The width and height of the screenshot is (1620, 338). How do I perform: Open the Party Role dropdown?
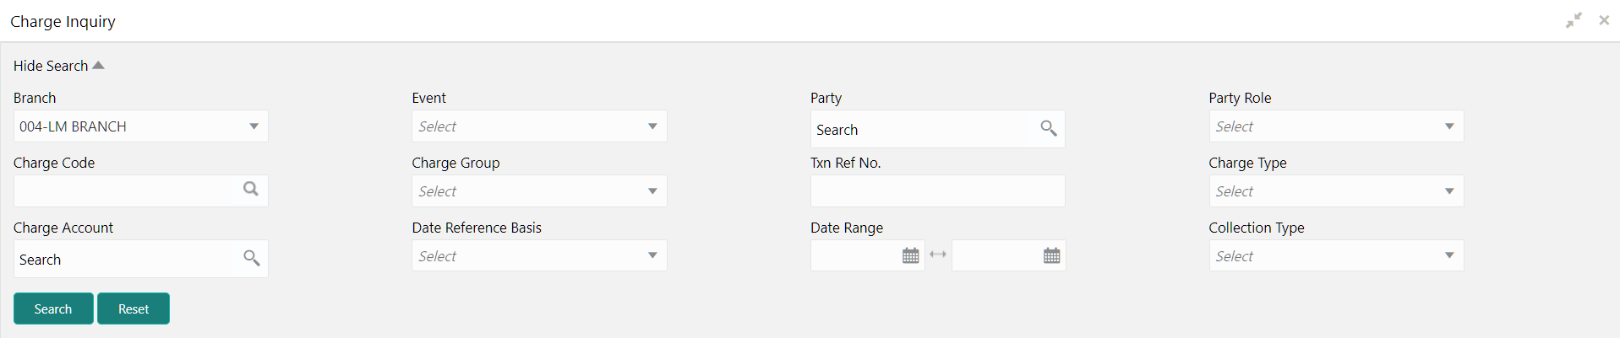1336,126
